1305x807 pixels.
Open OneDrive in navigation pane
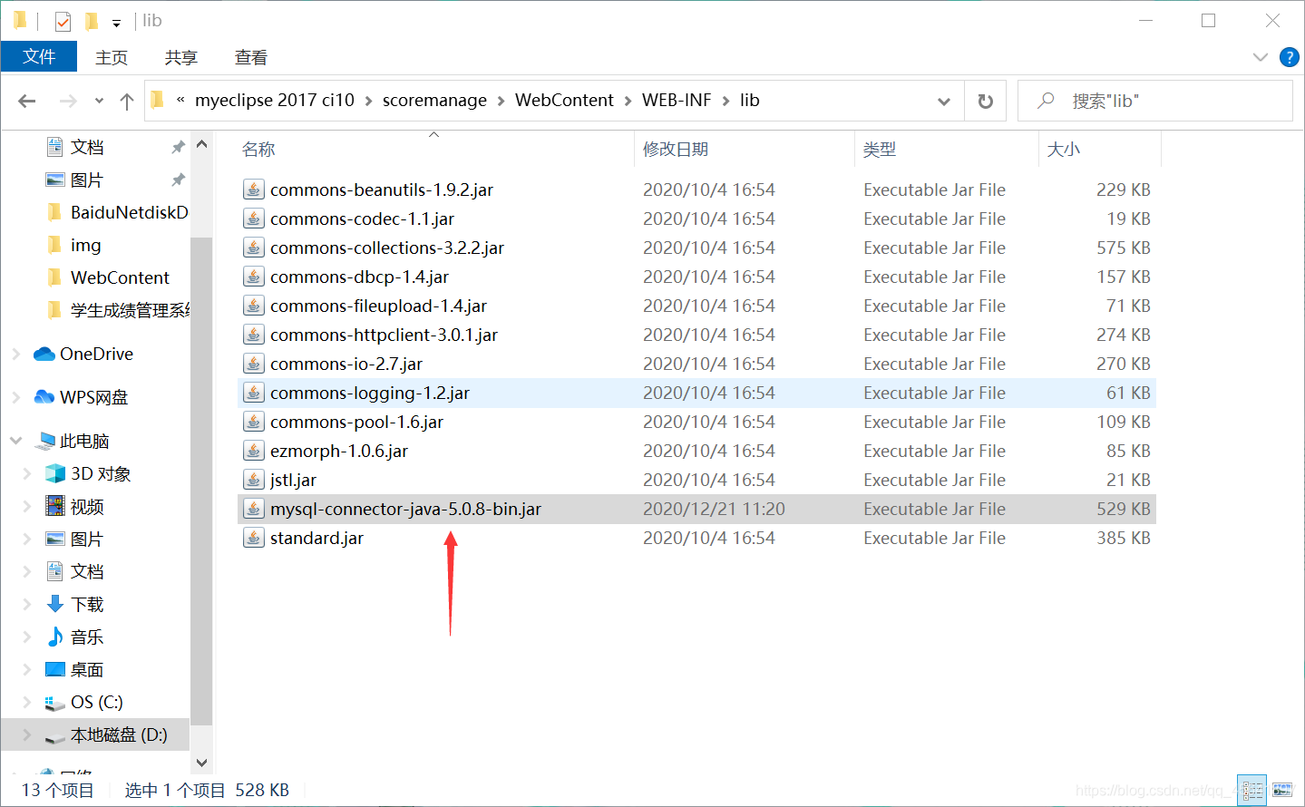click(96, 354)
